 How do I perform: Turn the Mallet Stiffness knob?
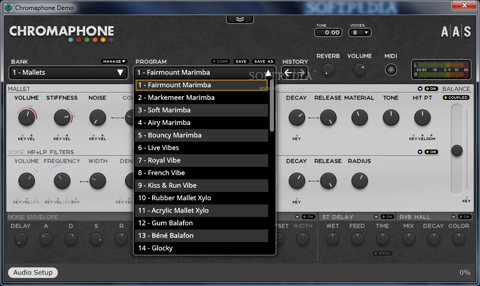pos(62,118)
